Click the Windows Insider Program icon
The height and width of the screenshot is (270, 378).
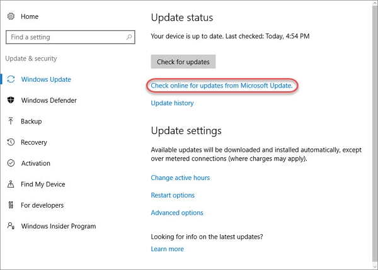click(11, 226)
